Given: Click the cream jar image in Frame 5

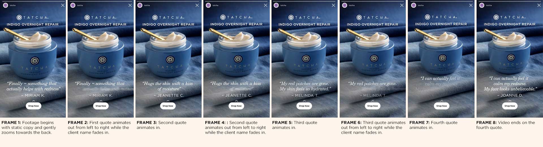Looking at the screenshot, I should [x=305, y=54].
